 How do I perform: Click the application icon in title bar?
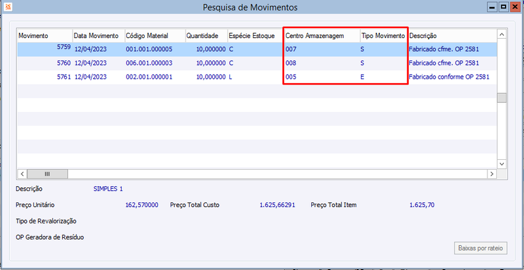[x=8, y=7]
